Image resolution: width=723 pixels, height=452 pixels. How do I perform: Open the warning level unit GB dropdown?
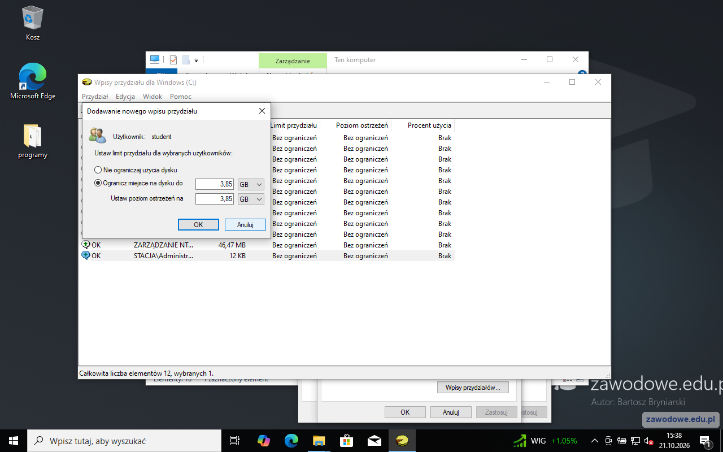tap(251, 199)
